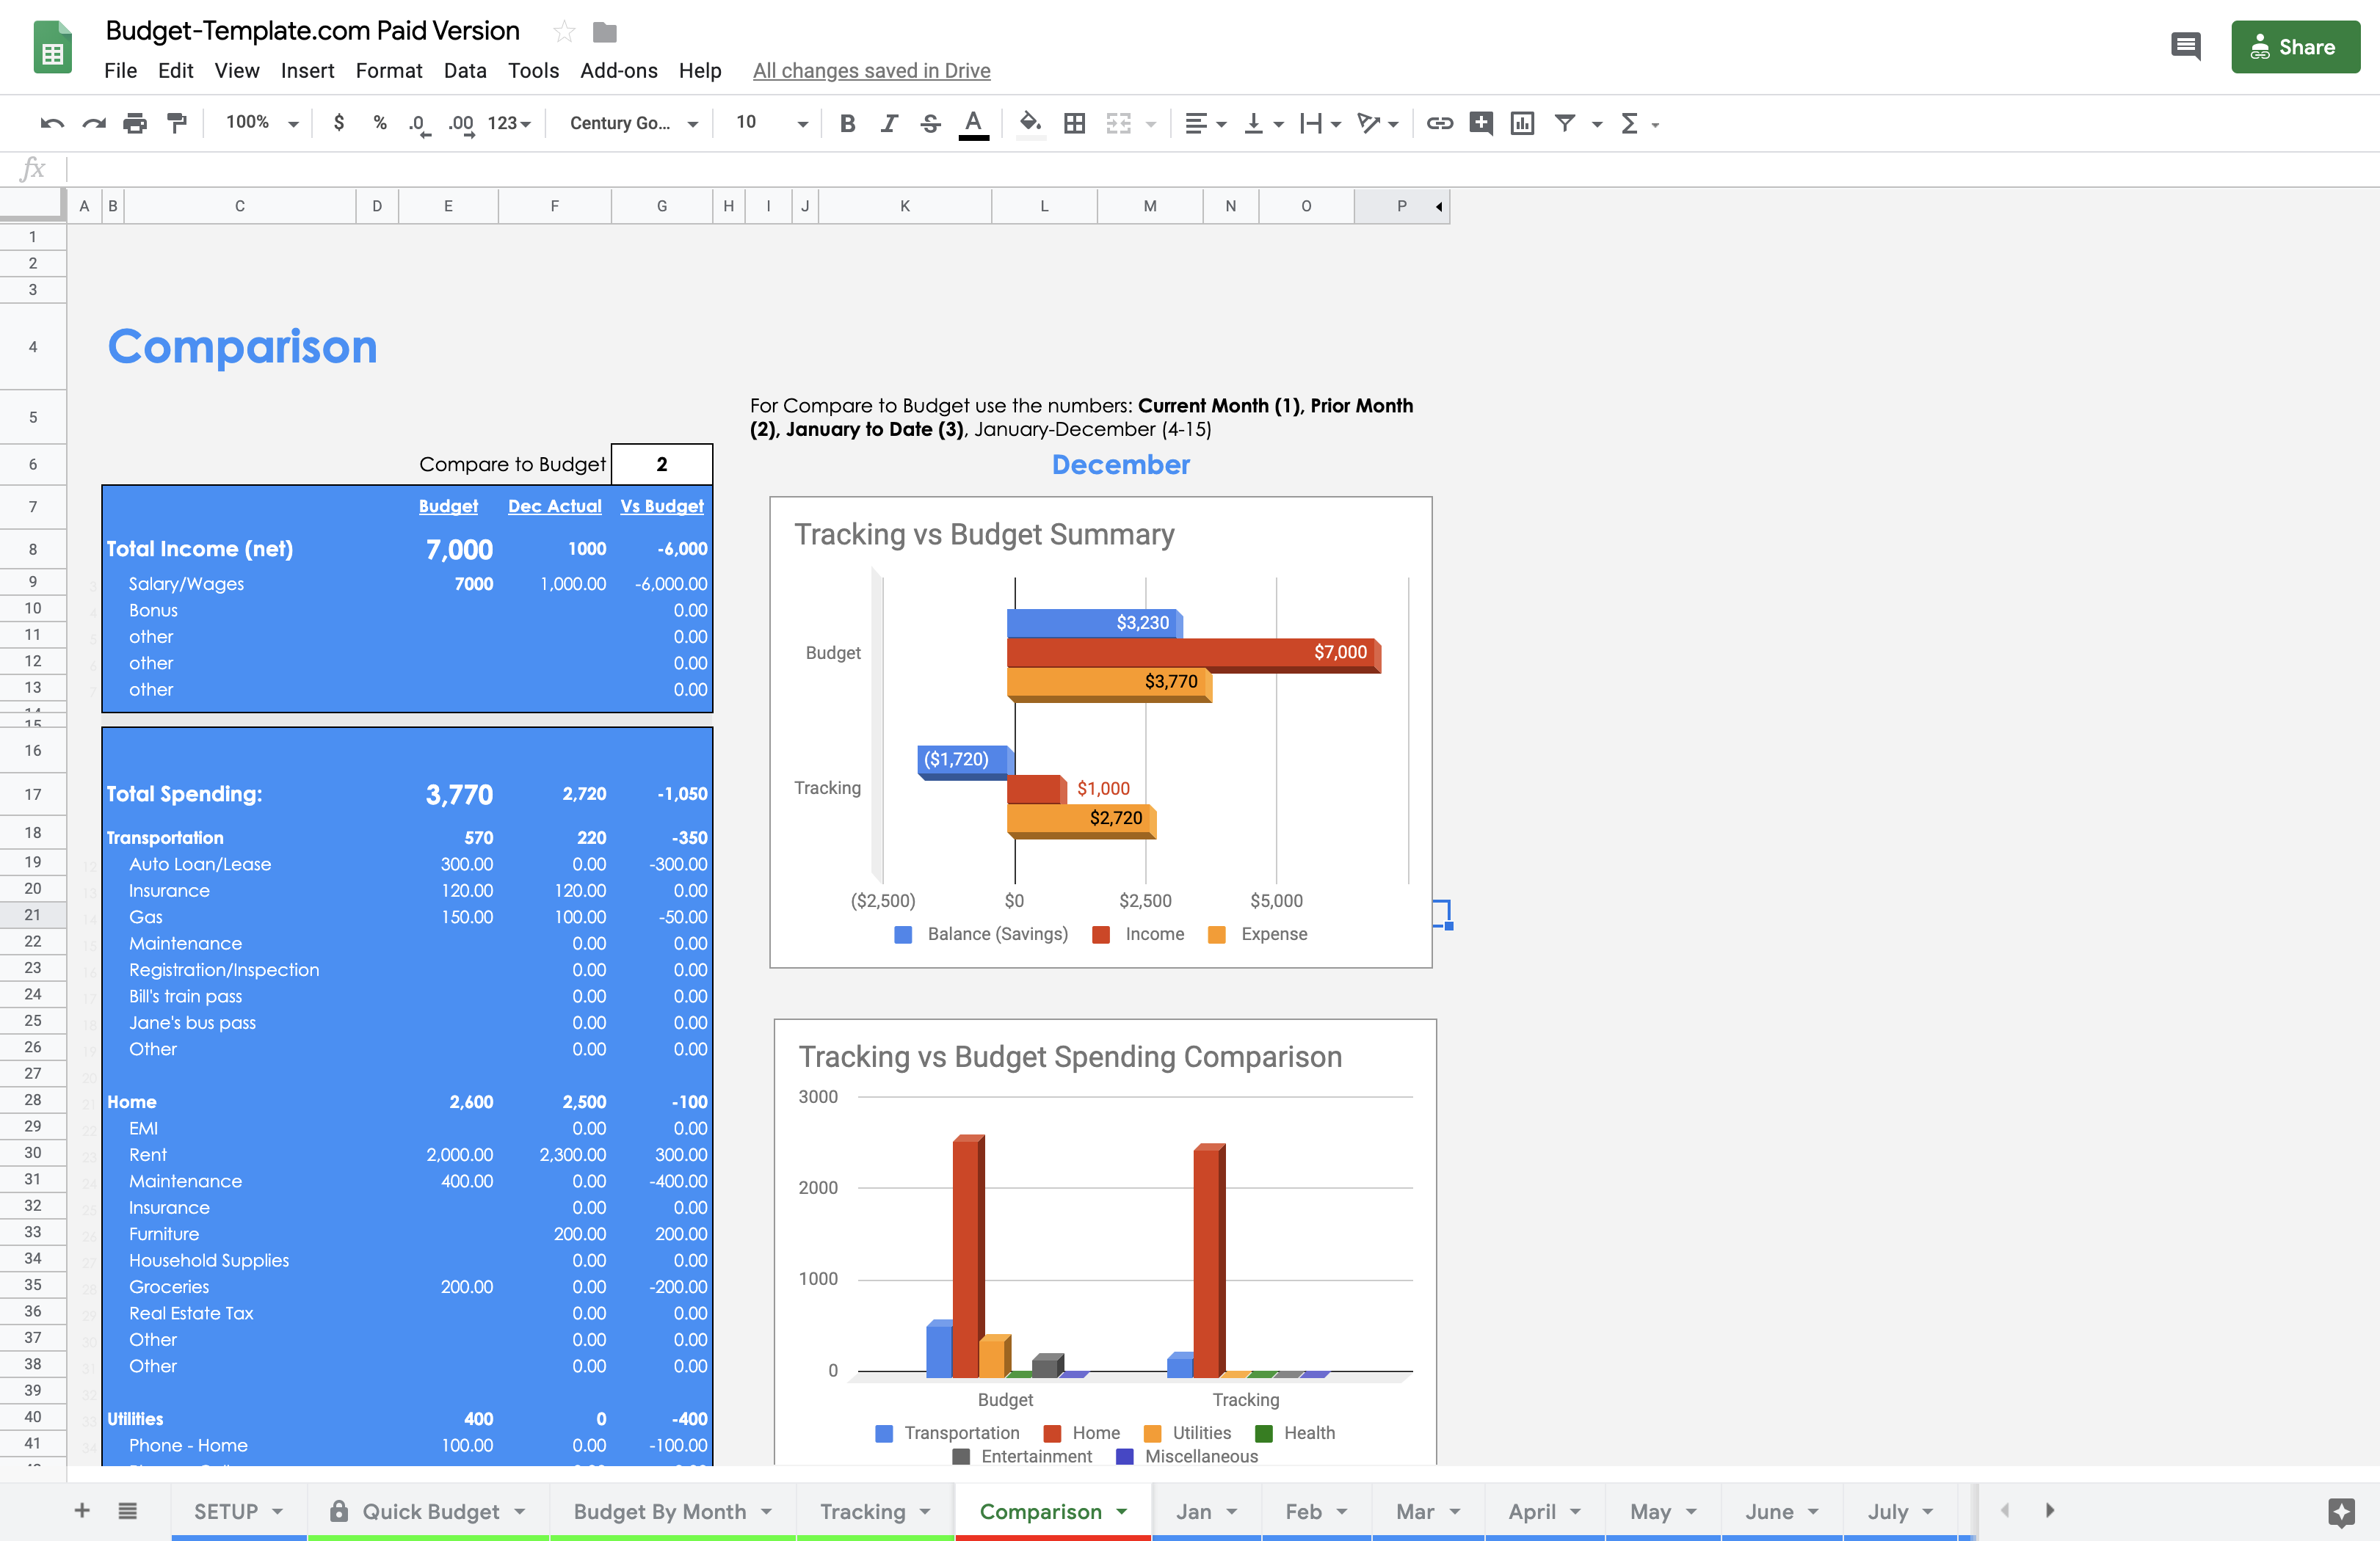This screenshot has width=2380, height=1541.
Task: Open the Comparison sheet tab menu
Action: coord(1122,1511)
